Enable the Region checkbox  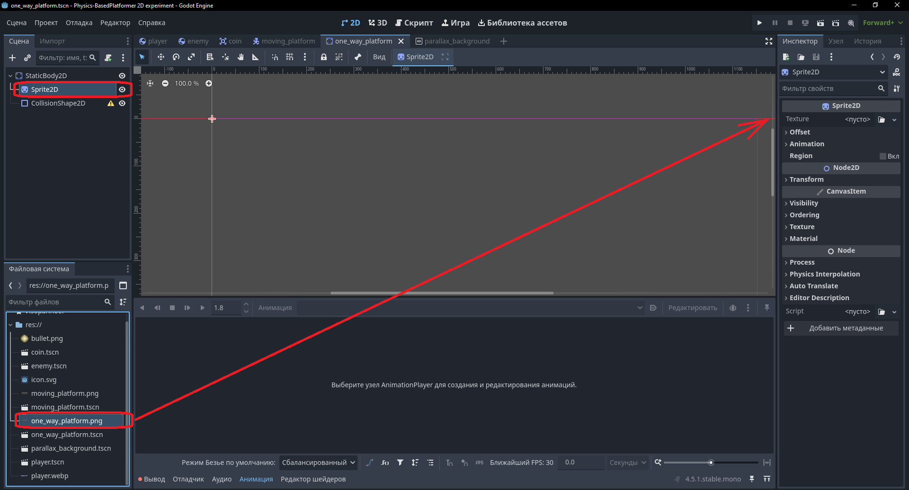[882, 156]
